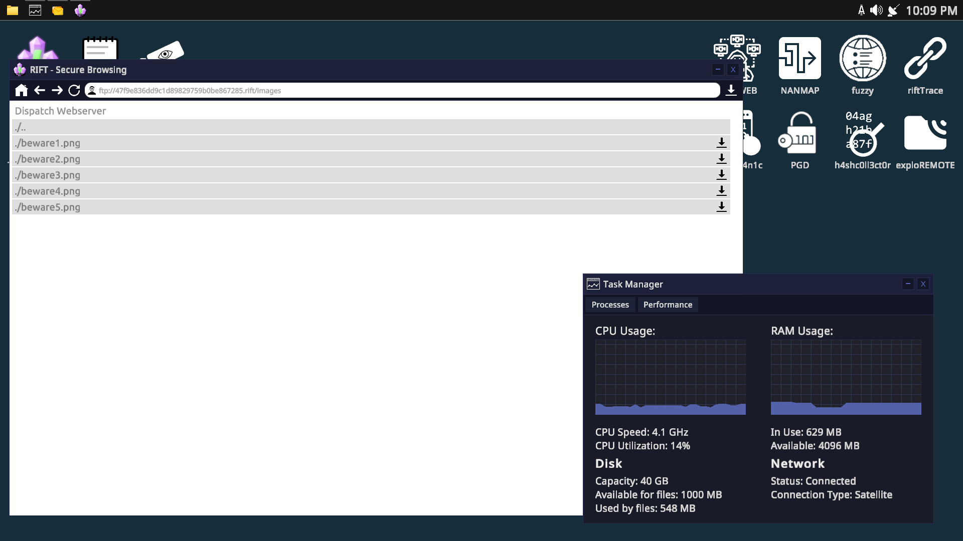Open the PGD lock application
Image resolution: width=963 pixels, height=541 pixels.
tap(799, 133)
